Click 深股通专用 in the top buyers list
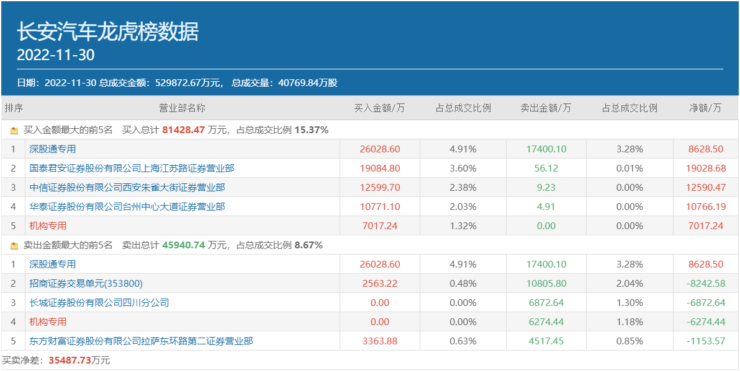Screen dimensions: 740x371 click(x=52, y=149)
